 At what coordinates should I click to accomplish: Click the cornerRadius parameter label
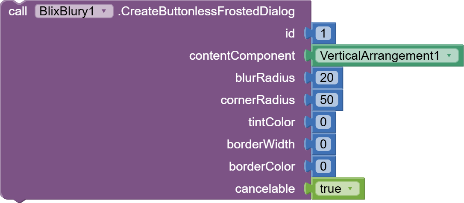(258, 100)
